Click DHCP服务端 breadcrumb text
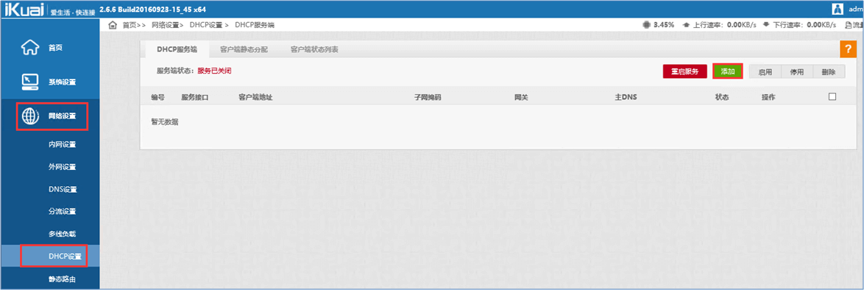This screenshot has height=290, width=864. (x=255, y=25)
